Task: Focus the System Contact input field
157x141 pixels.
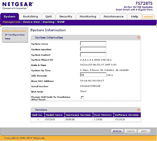Action: pyautogui.click(x=93, y=55)
